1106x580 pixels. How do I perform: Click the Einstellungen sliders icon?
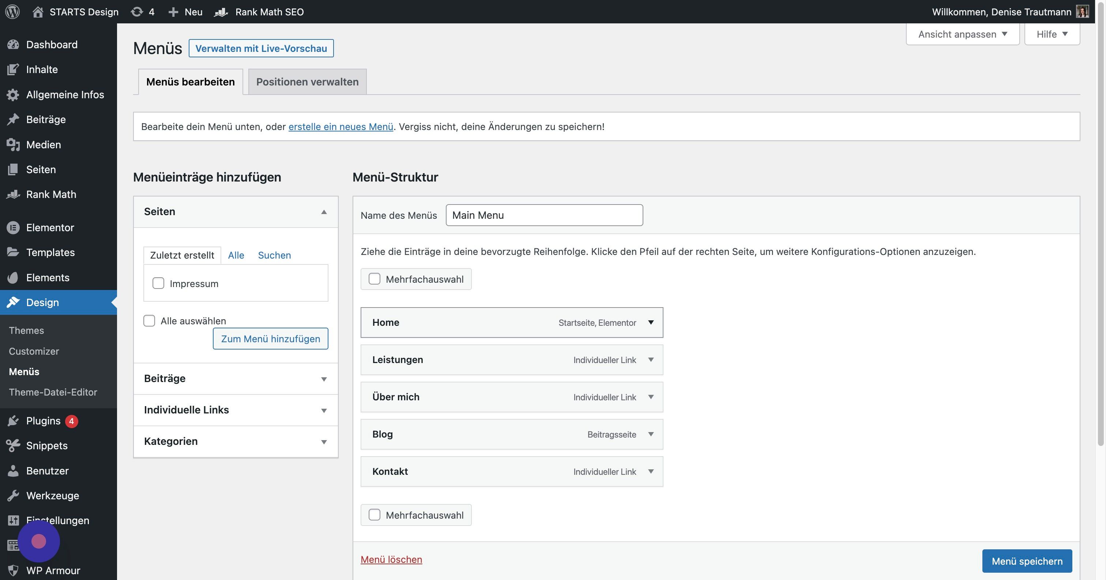pyautogui.click(x=13, y=520)
